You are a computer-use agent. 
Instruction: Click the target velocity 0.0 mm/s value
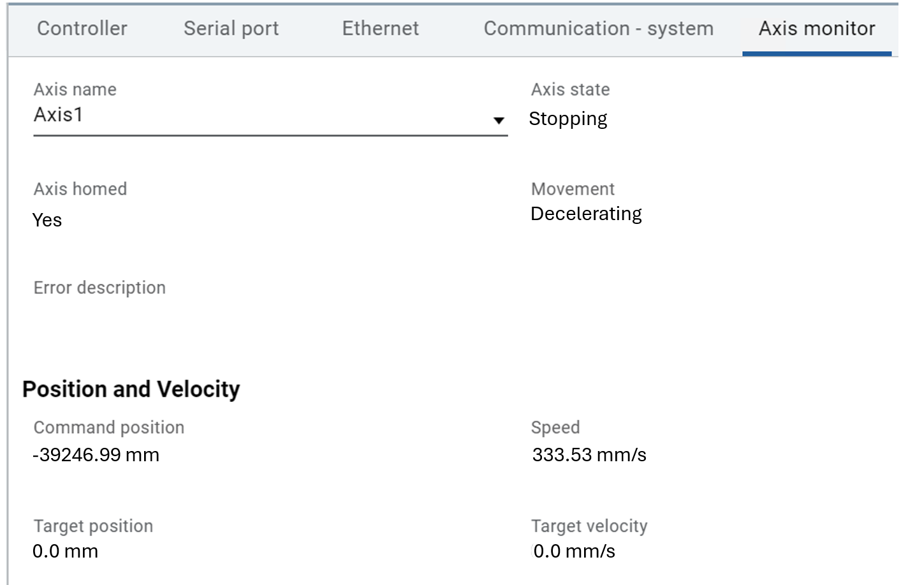(575, 551)
